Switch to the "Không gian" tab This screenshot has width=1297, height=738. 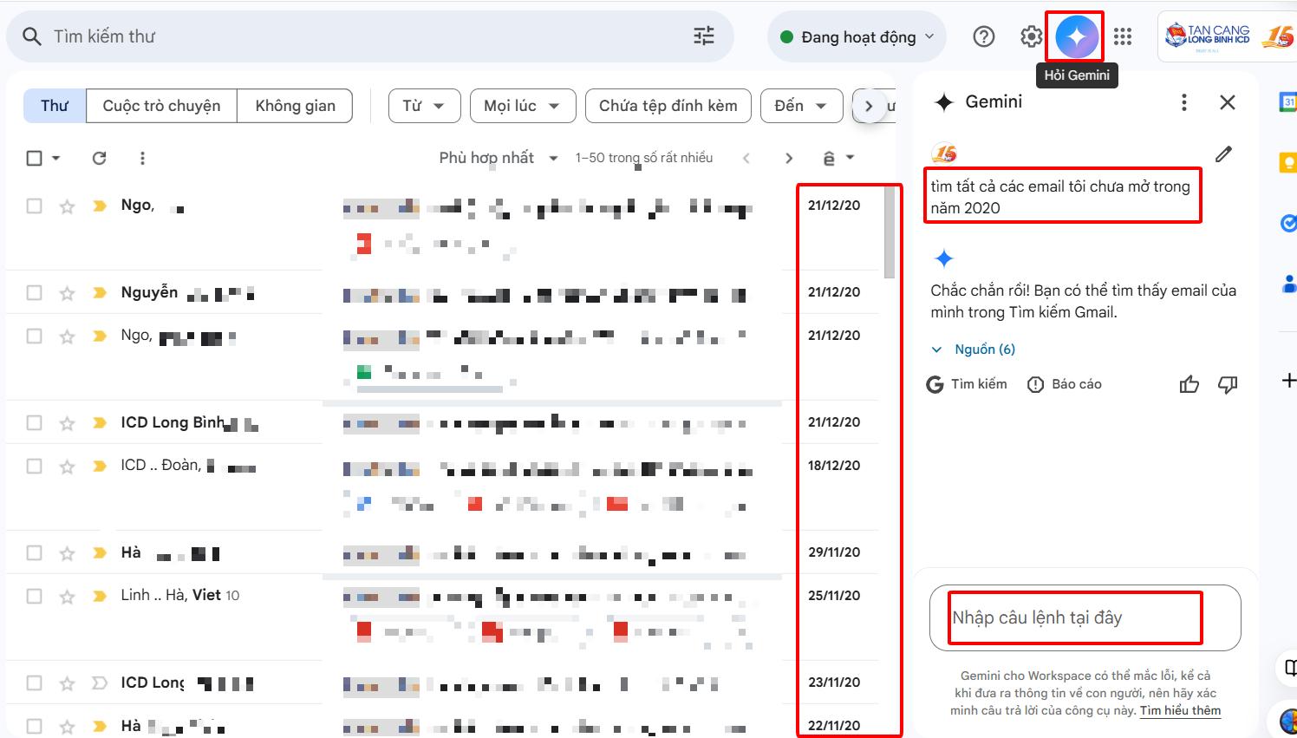(295, 106)
